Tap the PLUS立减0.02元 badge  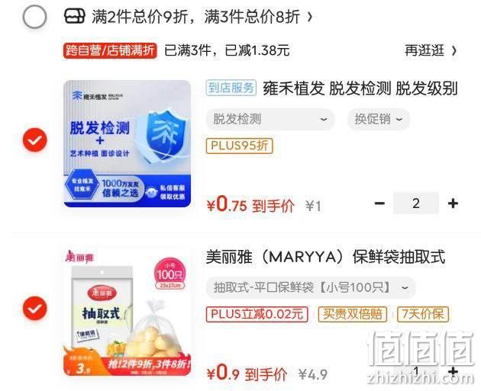257,314
